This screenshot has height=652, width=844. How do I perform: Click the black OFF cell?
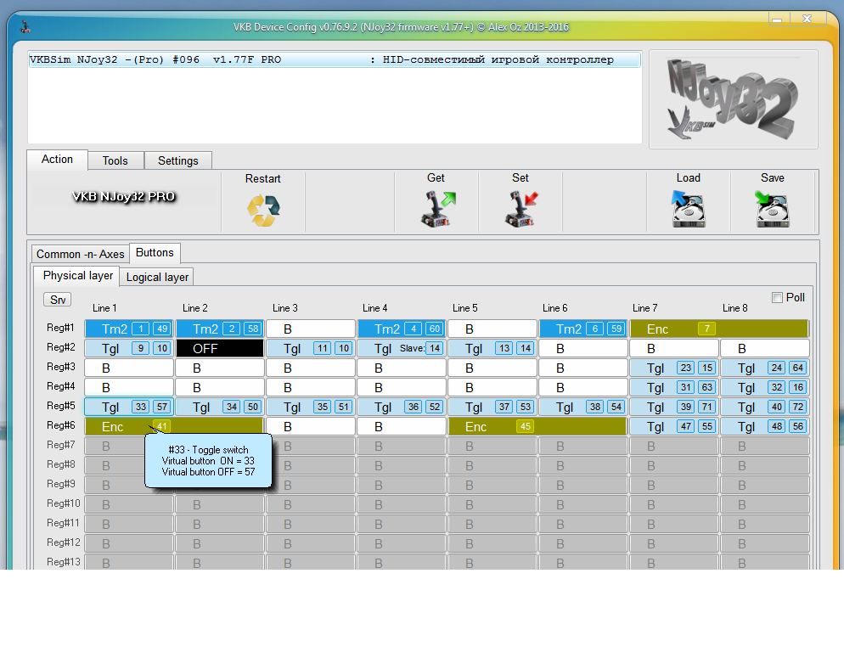[x=220, y=348]
